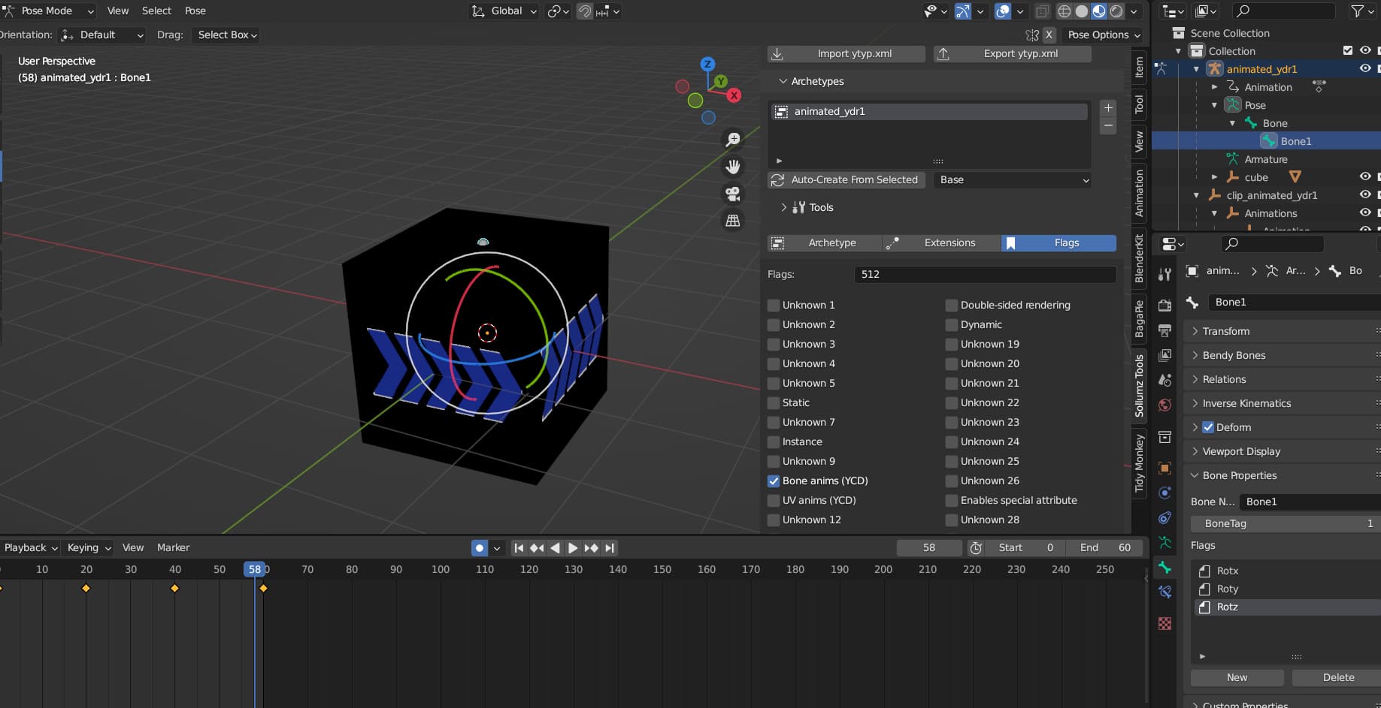
Task: Hide animated_ydr1 with its eye icon
Action: point(1365,68)
